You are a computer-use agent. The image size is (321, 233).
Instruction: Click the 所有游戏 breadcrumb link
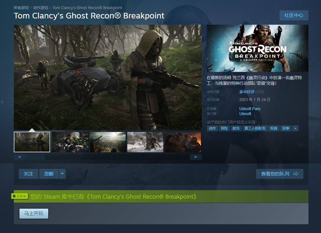[x=21, y=8]
